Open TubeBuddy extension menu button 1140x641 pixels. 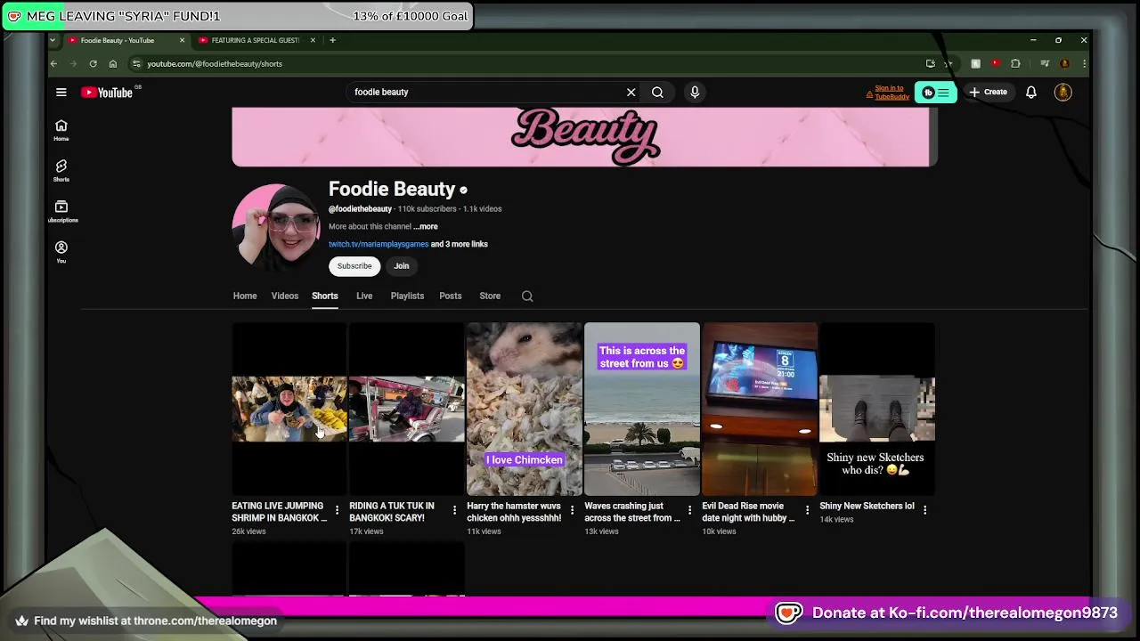pyautogui.click(x=935, y=92)
